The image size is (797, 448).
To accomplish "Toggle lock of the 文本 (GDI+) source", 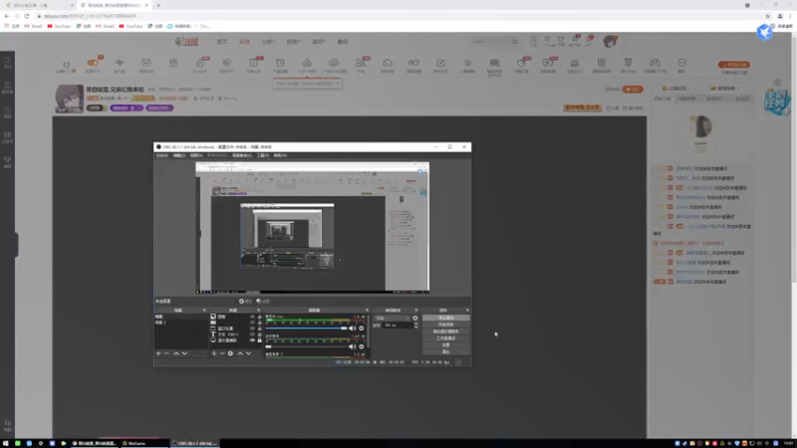I will [260, 335].
